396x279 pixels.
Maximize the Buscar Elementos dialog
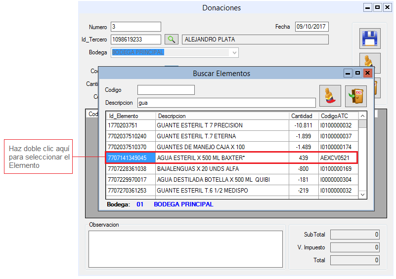point(358,73)
